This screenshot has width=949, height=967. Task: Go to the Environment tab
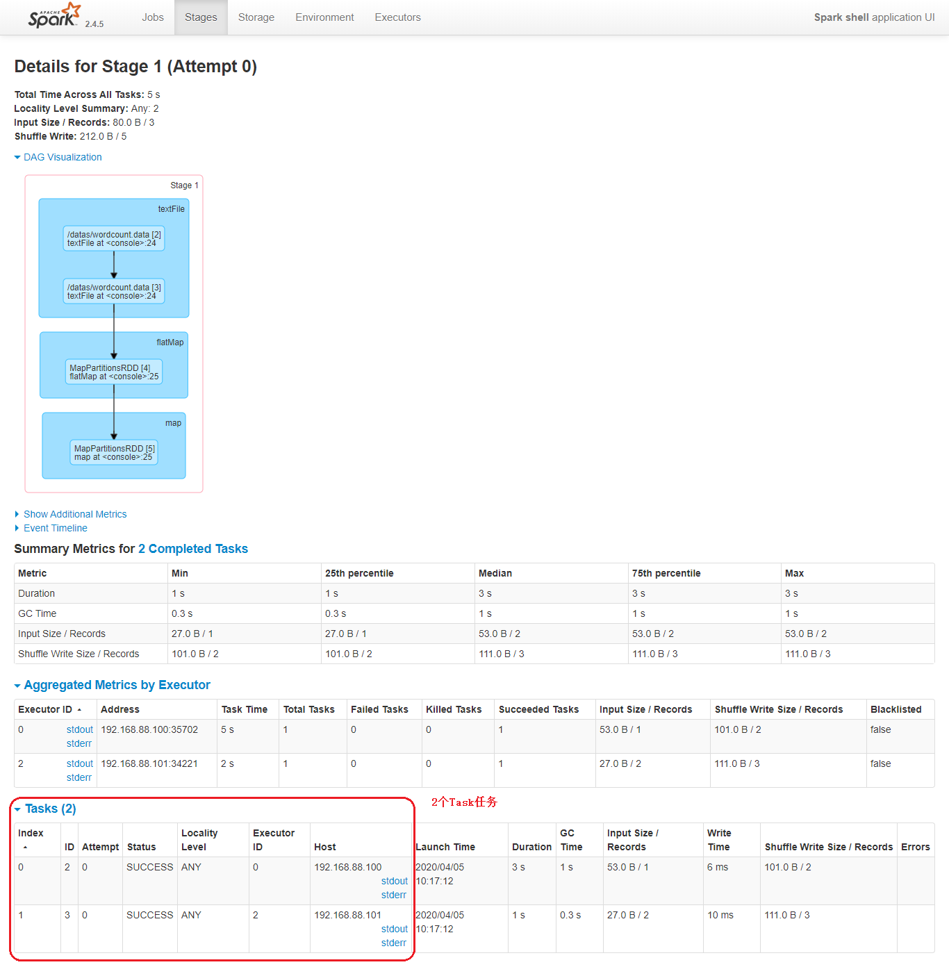[x=324, y=17]
